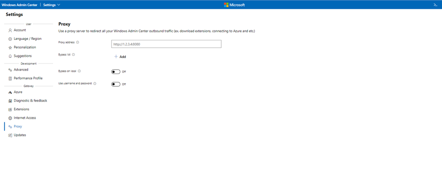
Task: Click the Extensions icon in sidebar
Action: click(10, 109)
